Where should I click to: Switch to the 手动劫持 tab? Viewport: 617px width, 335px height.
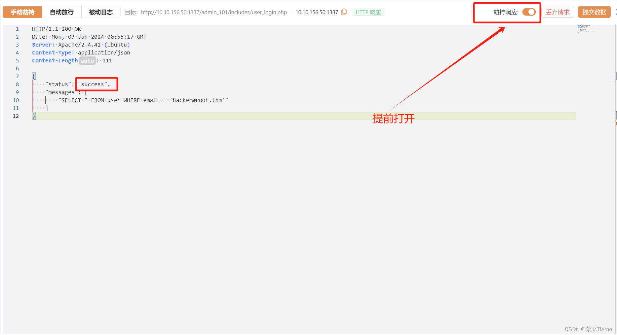pos(22,12)
